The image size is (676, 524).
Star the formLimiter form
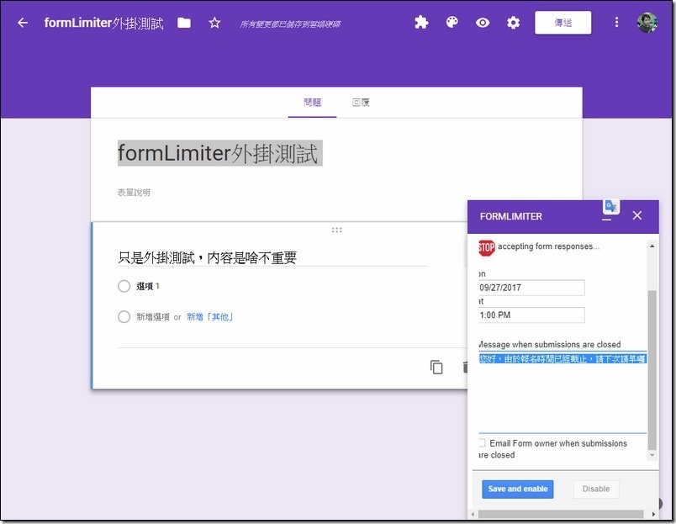pyautogui.click(x=214, y=23)
